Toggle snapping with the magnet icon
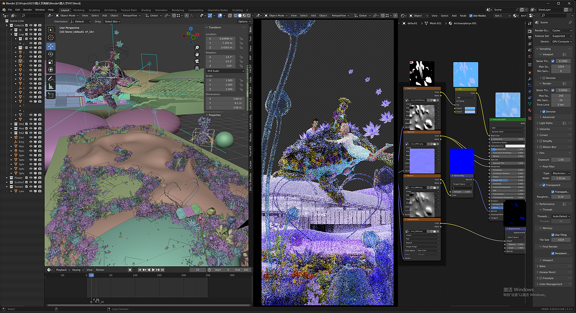 pos(173,15)
